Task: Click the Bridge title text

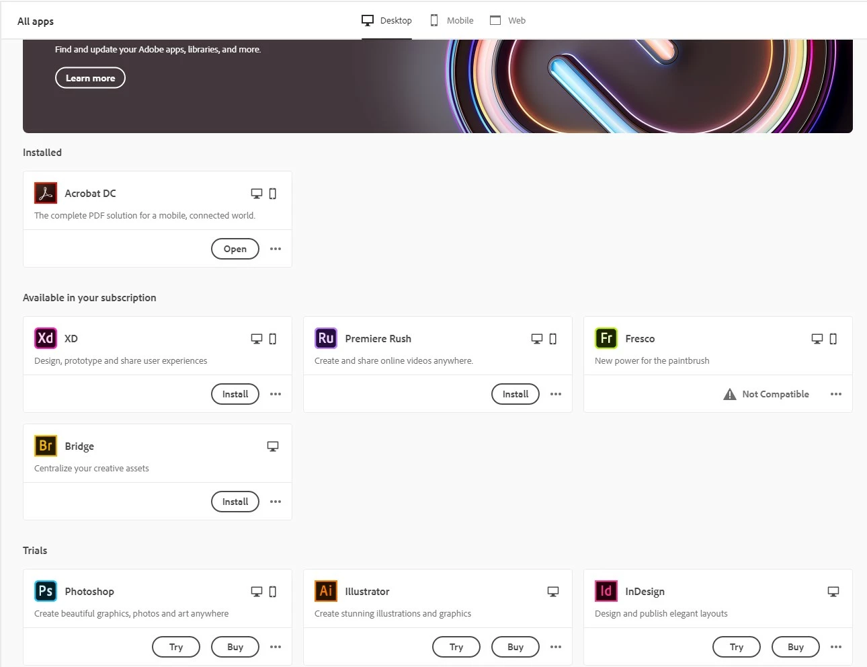Action: pos(79,446)
